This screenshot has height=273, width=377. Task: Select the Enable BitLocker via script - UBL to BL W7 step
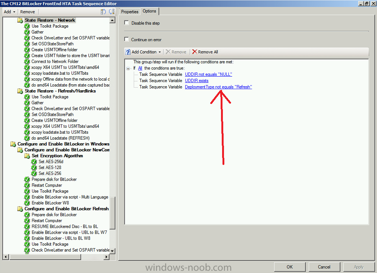(69, 233)
